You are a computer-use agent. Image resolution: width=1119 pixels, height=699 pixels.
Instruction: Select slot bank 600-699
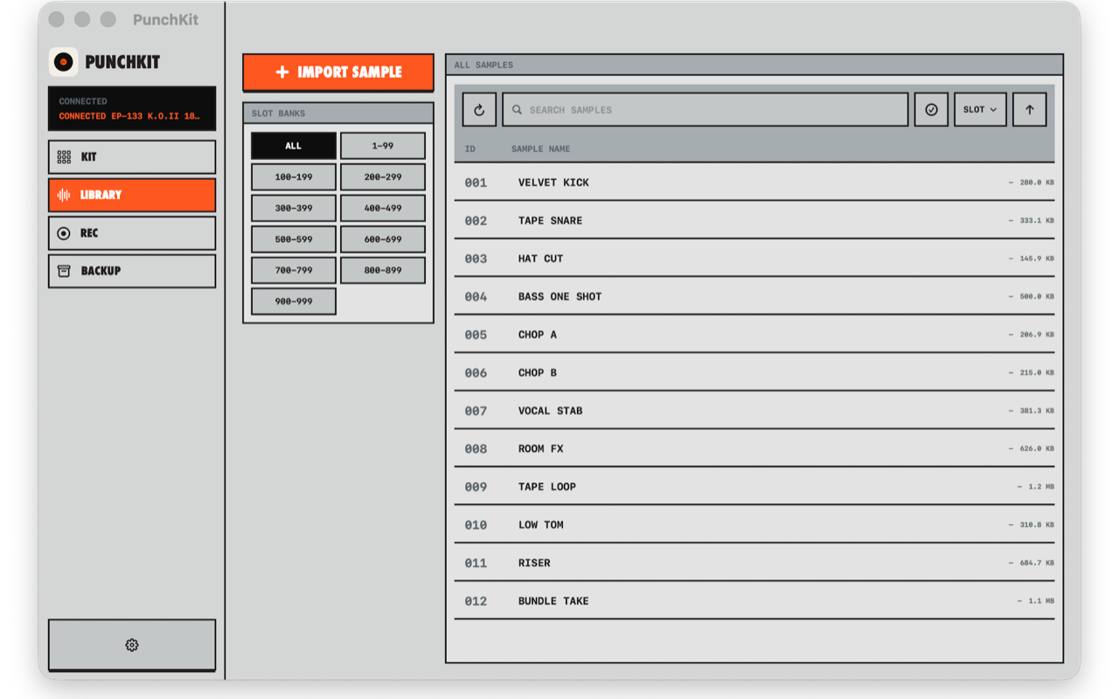point(383,239)
